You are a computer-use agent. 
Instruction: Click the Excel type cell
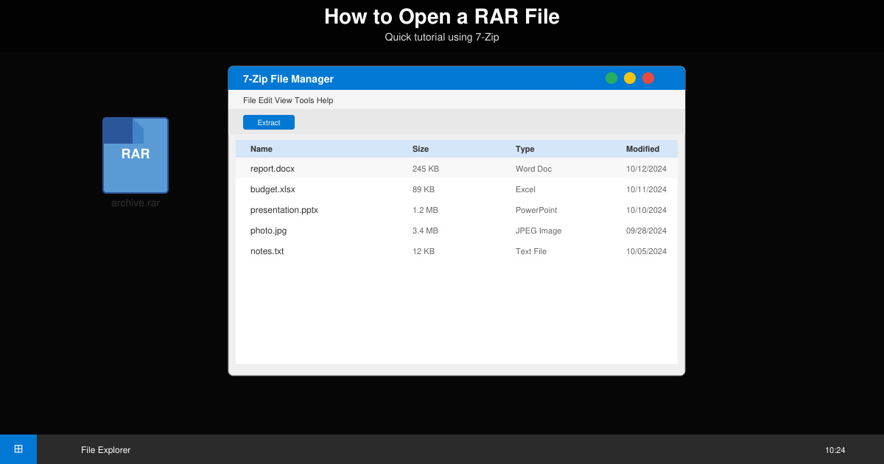pyautogui.click(x=526, y=189)
